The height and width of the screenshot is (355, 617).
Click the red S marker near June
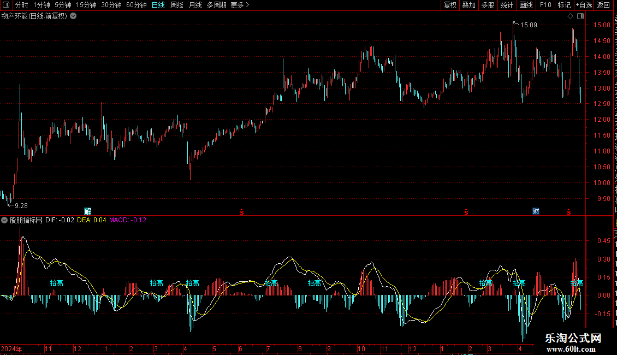click(x=241, y=212)
